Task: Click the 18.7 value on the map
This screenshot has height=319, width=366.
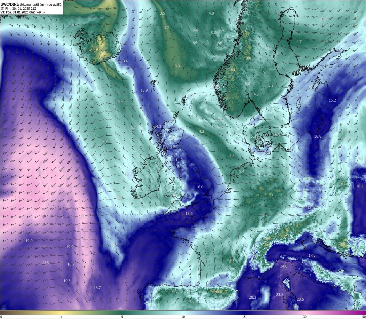Action: [x=97, y=288]
